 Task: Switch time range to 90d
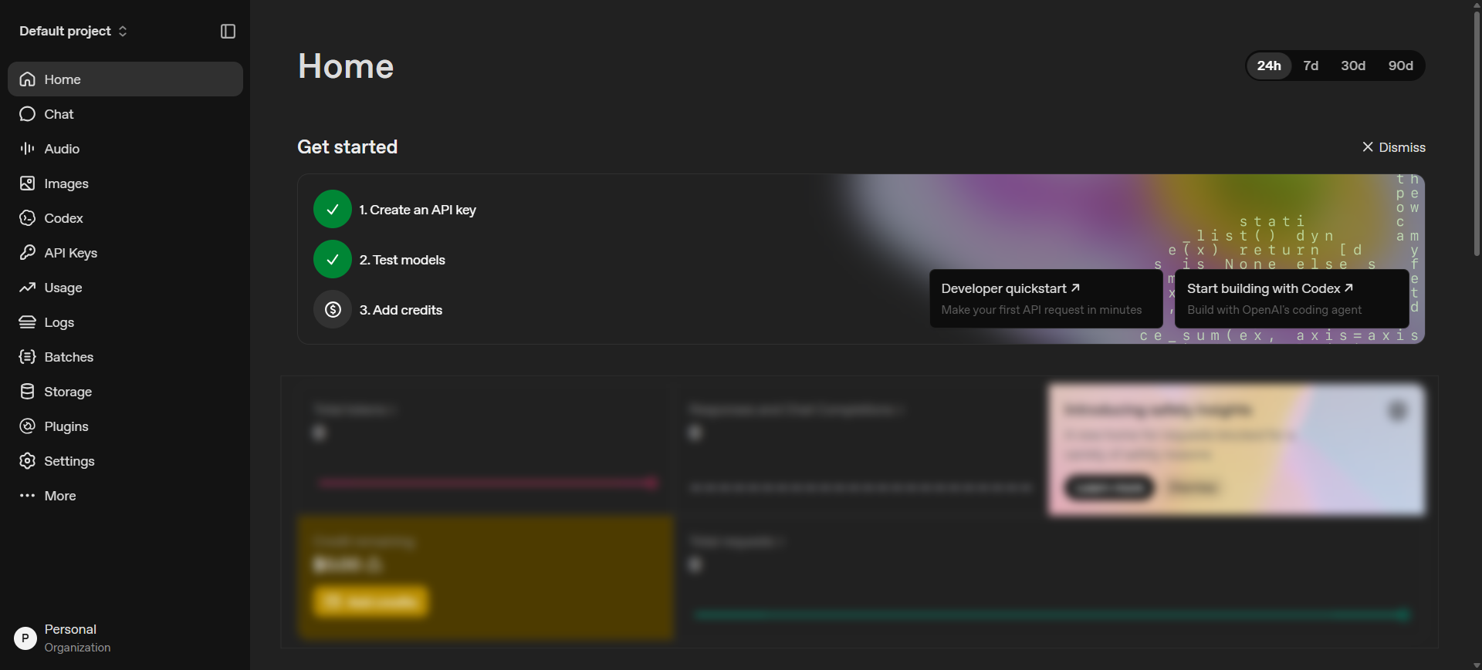pyautogui.click(x=1400, y=66)
